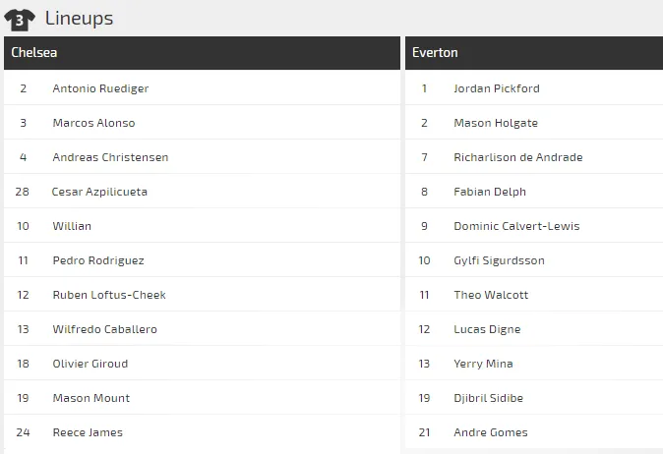Click on Lucas Digne
Viewport: 663px width, 454px height.
pos(487,329)
